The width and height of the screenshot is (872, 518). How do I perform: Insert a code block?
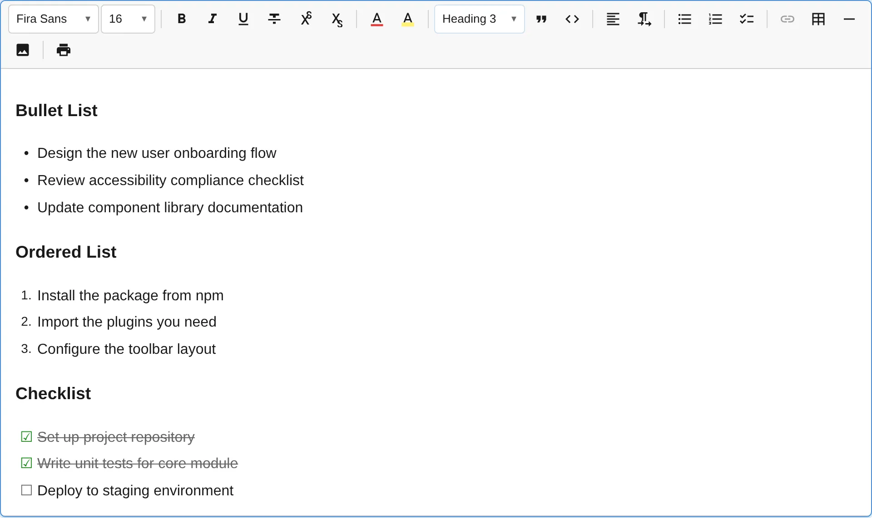coord(572,19)
